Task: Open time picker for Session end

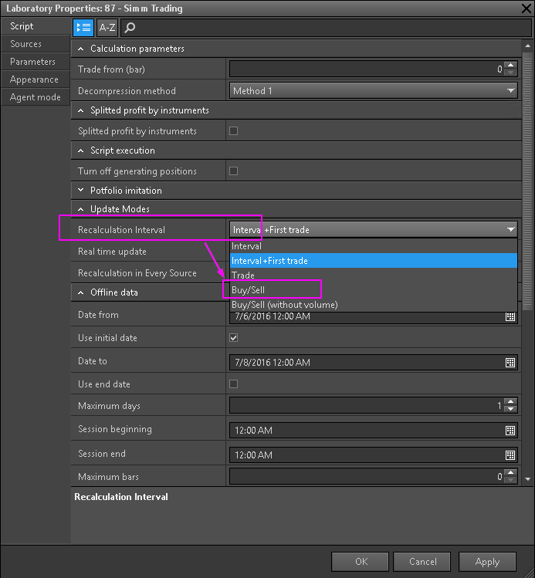Action: coord(510,455)
